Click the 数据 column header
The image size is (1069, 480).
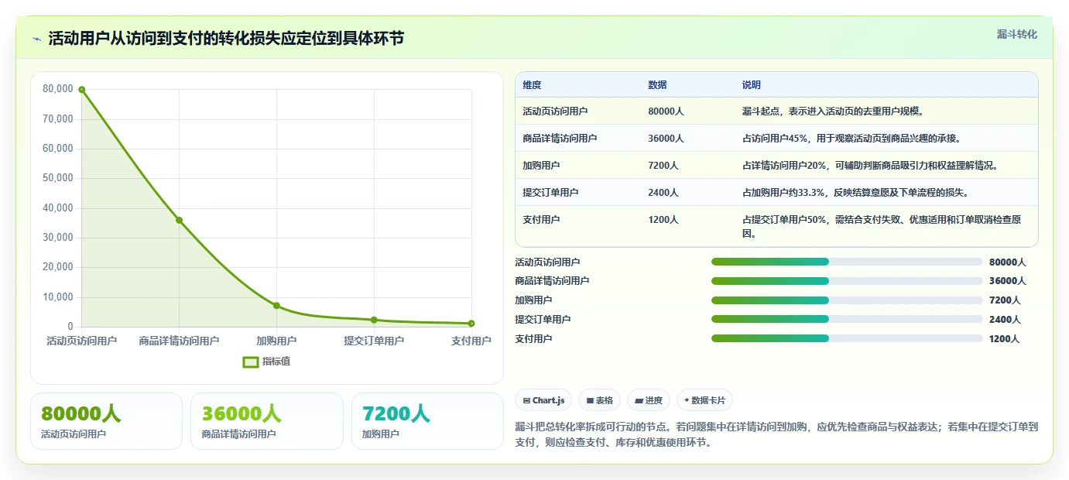657,85
